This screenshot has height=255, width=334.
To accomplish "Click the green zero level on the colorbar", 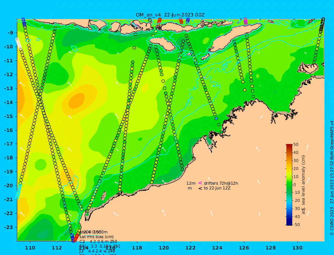I will click(x=289, y=185).
